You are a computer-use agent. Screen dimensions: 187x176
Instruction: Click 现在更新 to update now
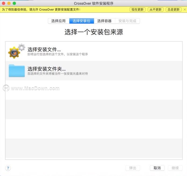click(137, 9)
